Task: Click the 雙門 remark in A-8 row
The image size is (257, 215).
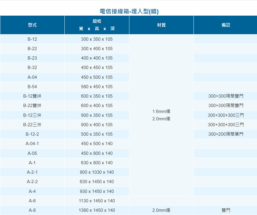Action: pyautogui.click(x=226, y=210)
